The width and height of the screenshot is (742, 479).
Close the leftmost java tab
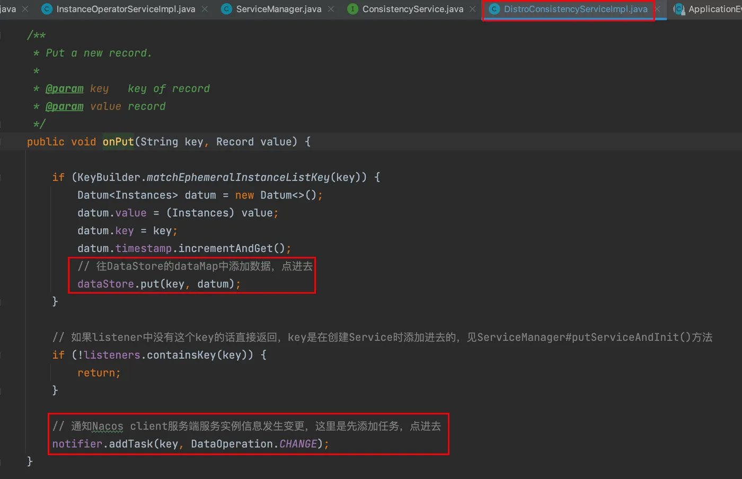coord(25,9)
